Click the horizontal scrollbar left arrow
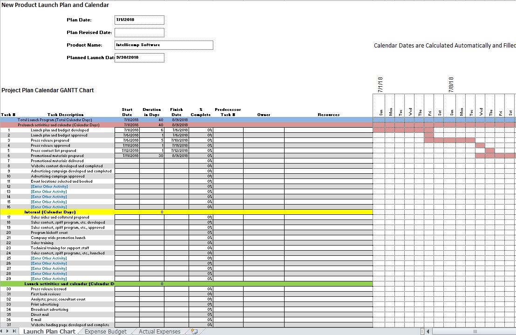 tap(428, 331)
